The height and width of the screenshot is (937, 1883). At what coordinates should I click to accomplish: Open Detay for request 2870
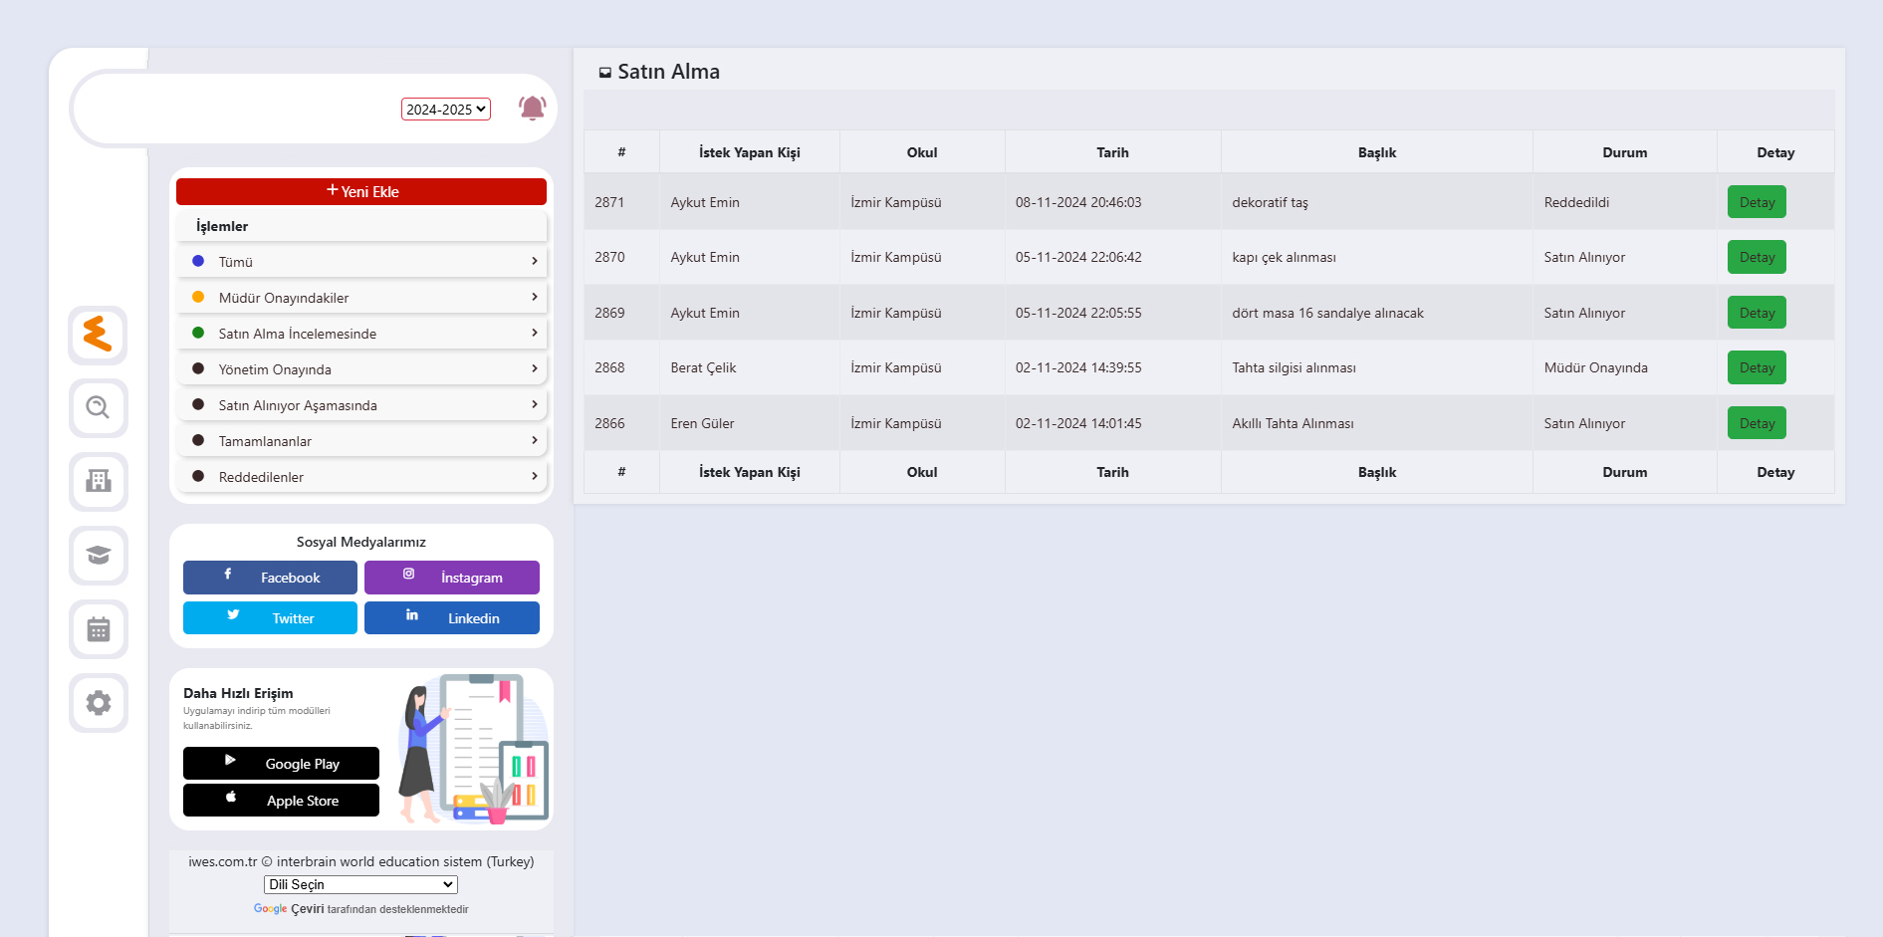point(1757,257)
